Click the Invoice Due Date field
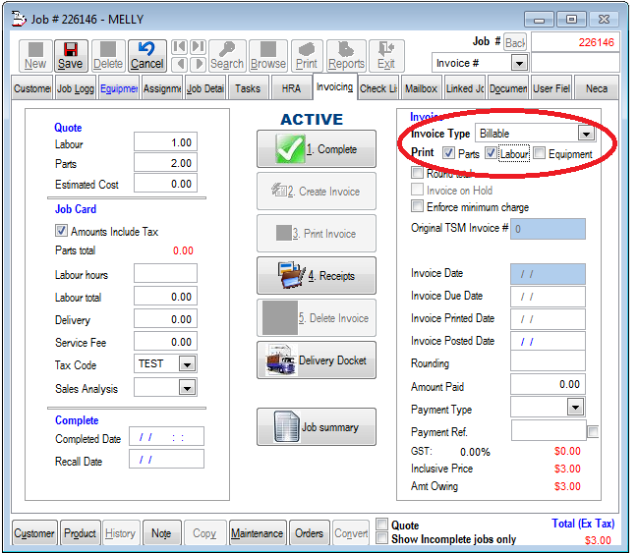The image size is (638, 553). point(548,297)
